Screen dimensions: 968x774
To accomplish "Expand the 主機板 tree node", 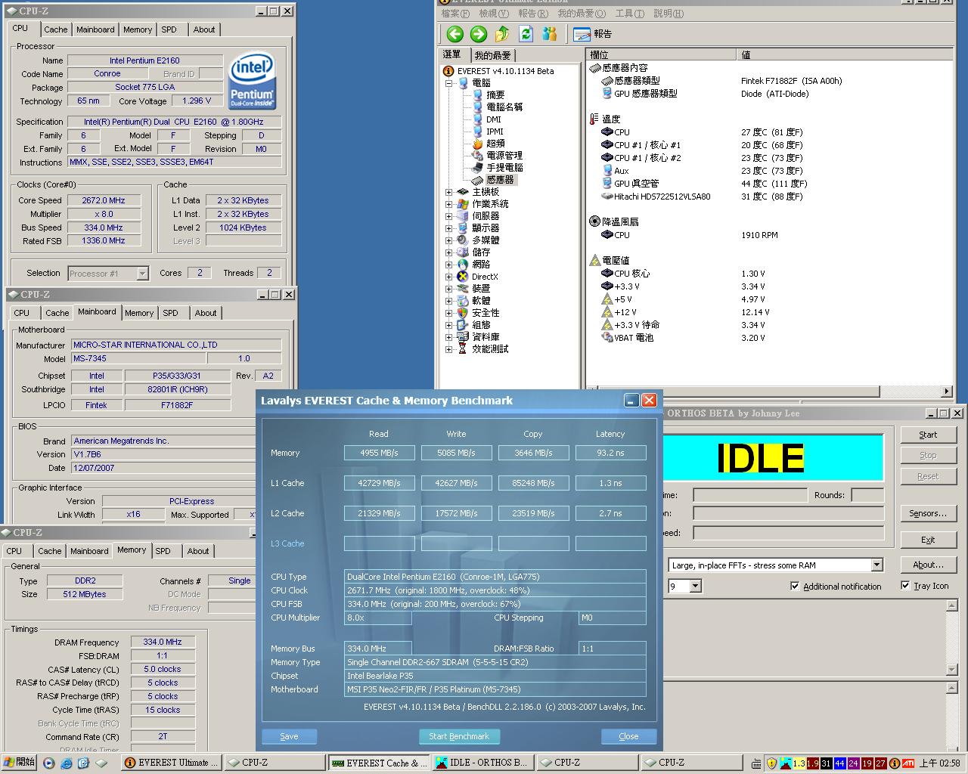I will (x=448, y=191).
